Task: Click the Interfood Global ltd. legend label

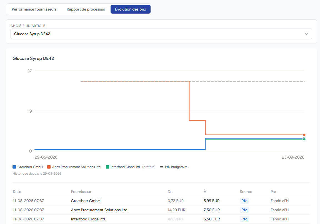Action: pos(126,167)
